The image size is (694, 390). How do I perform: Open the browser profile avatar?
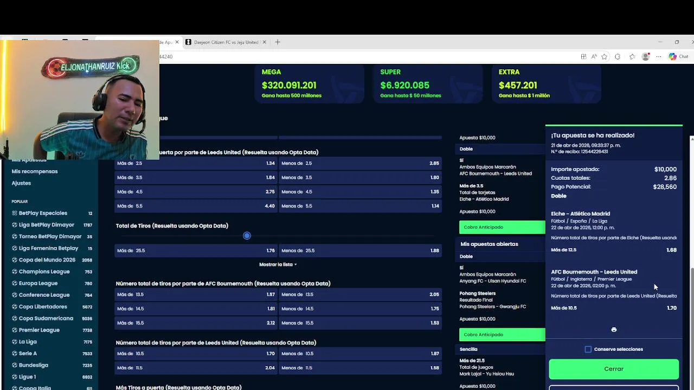coord(646,56)
